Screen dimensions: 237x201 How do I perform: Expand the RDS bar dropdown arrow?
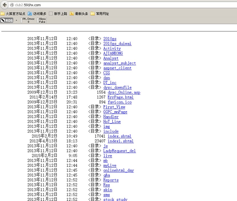tap(16, 20)
